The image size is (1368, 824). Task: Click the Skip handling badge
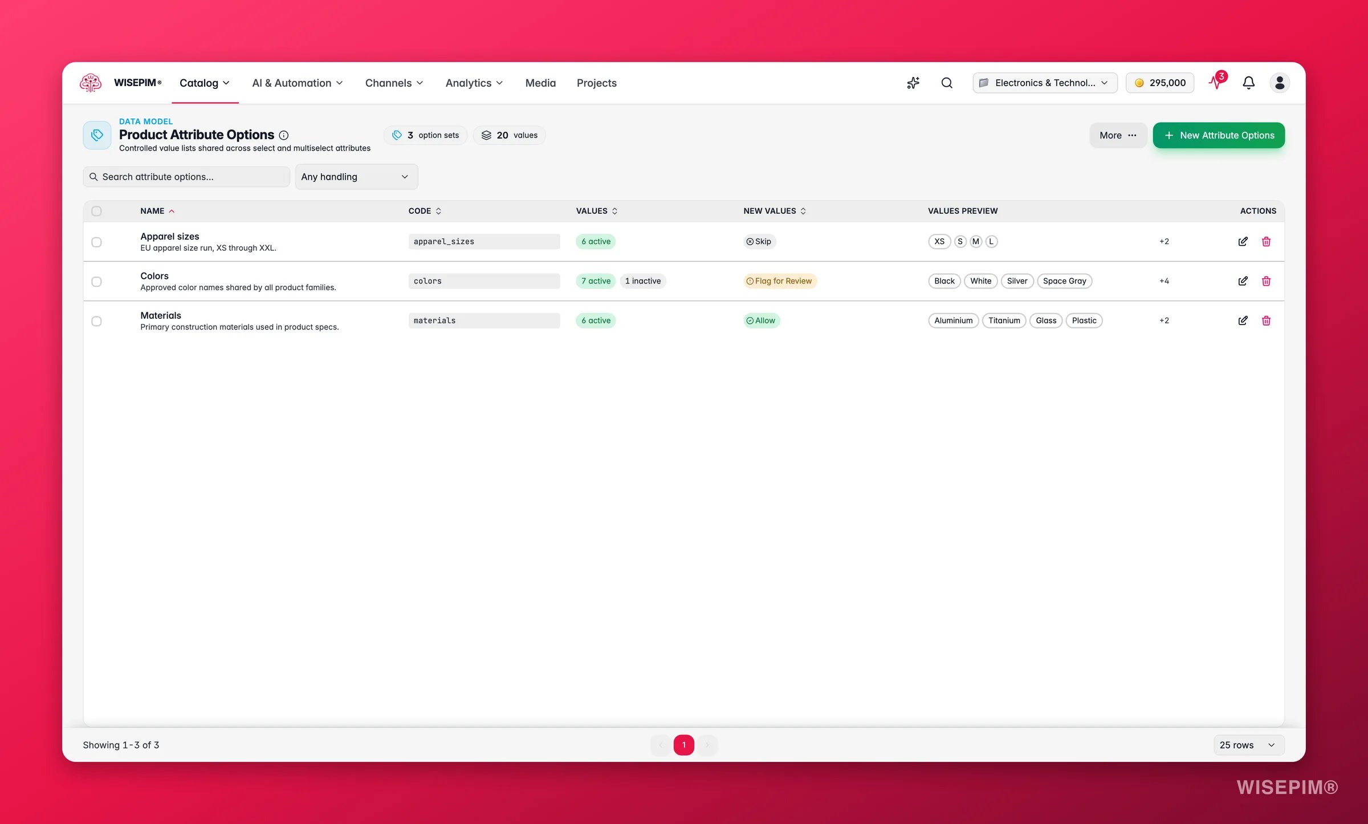[x=759, y=241]
